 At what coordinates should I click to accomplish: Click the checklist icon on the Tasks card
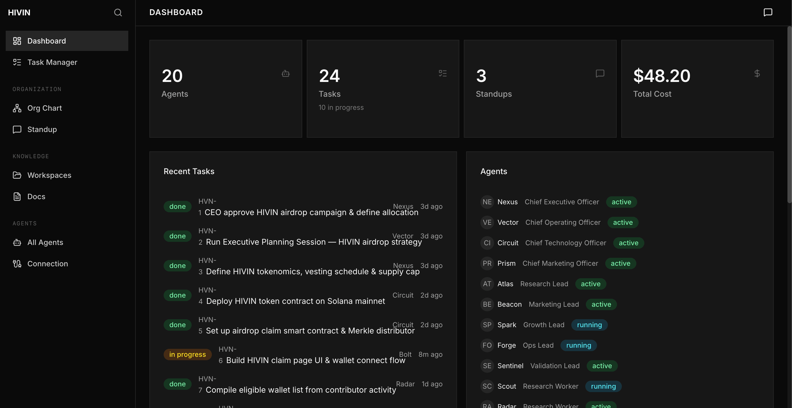(x=443, y=73)
